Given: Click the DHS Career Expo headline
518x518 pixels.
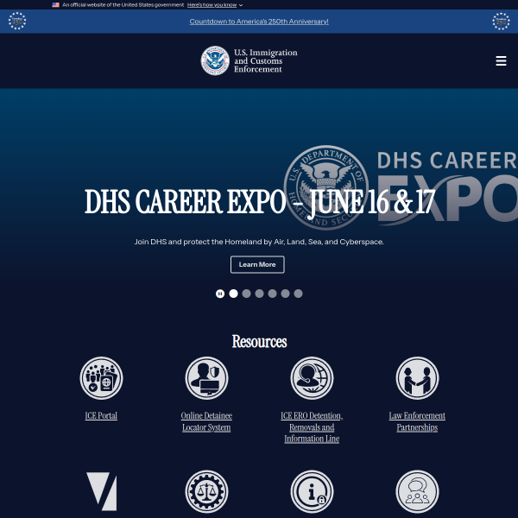Looking at the screenshot, I should (x=260, y=201).
